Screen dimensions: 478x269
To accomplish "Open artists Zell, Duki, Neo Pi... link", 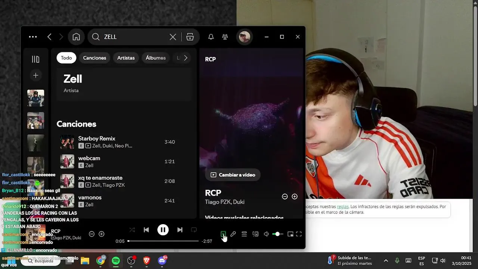I will coord(112,146).
